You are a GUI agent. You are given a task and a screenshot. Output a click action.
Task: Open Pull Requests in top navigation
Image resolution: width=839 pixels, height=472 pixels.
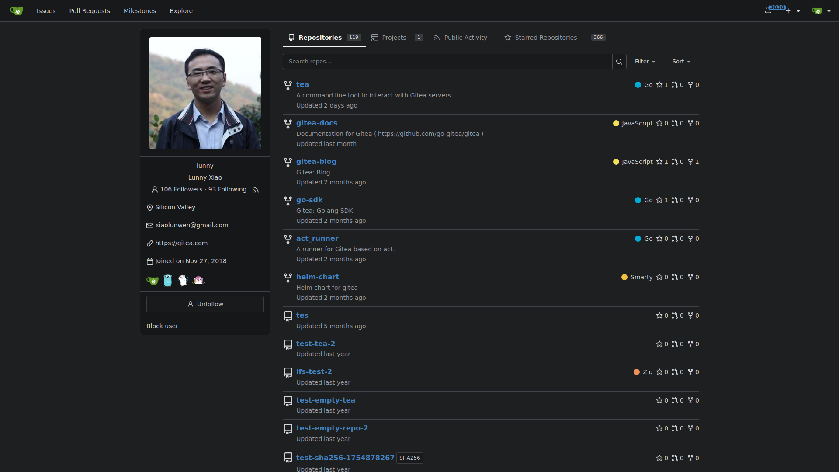tap(90, 11)
